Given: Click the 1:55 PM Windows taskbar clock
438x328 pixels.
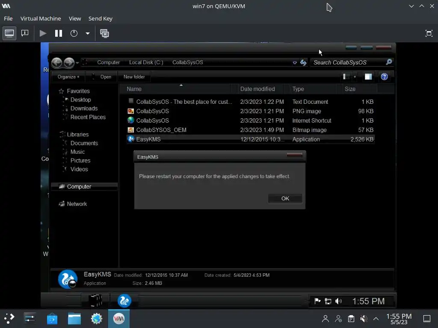Looking at the screenshot, I should (x=368, y=301).
